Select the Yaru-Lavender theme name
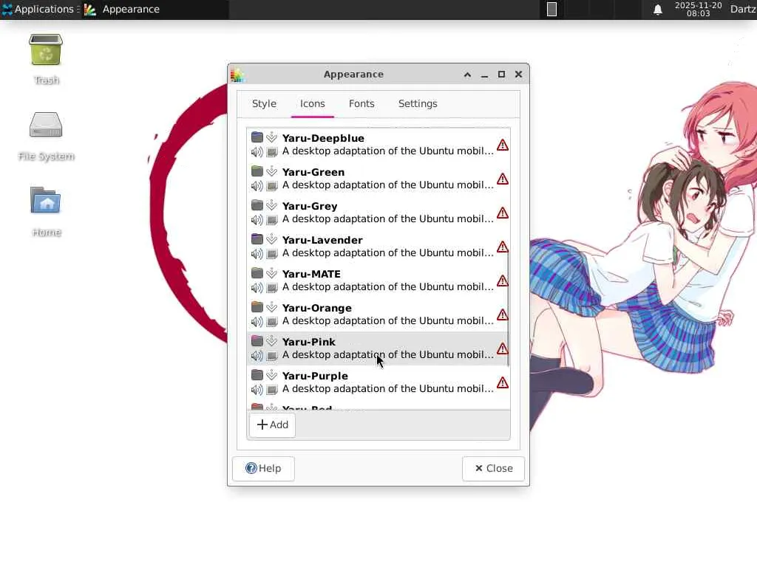This screenshot has width=757, height=567. 322,240
